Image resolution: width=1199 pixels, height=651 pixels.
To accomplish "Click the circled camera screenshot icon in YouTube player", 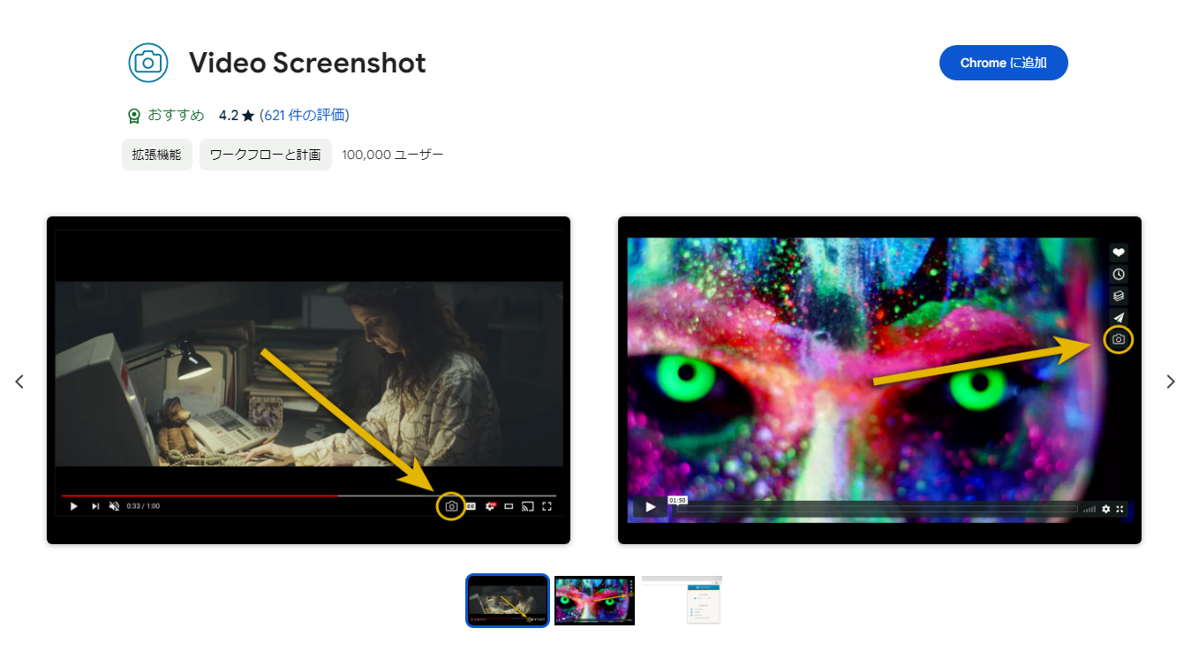I will pyautogui.click(x=450, y=506).
